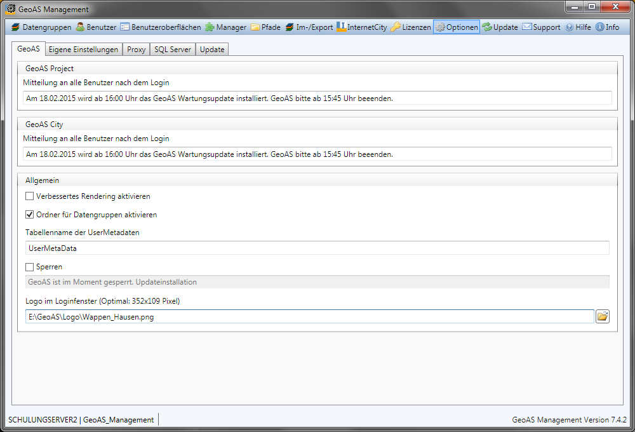The image size is (635, 432).
Task: Click the Datengruppen toolbar label
Action: (47, 27)
